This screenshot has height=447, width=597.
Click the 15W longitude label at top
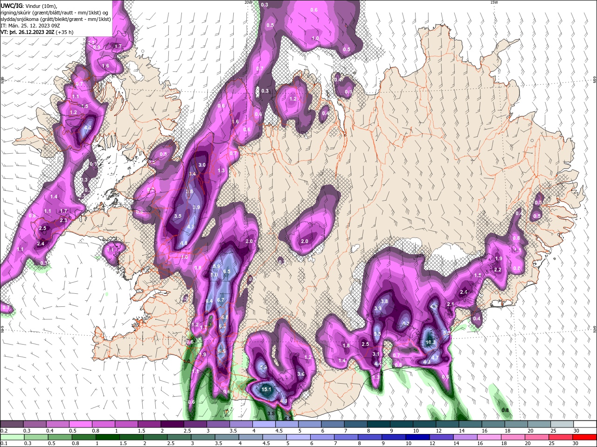tap(494, 2)
